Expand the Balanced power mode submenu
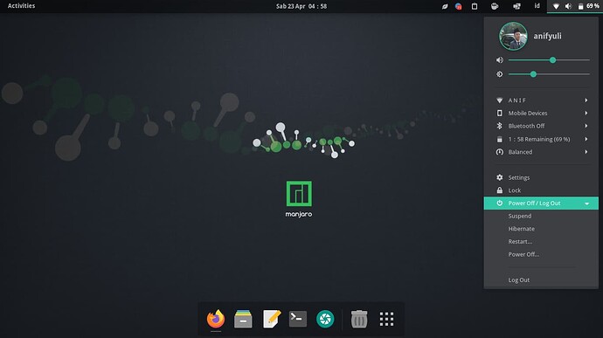Screen dimensions: 603x338 coord(542,152)
